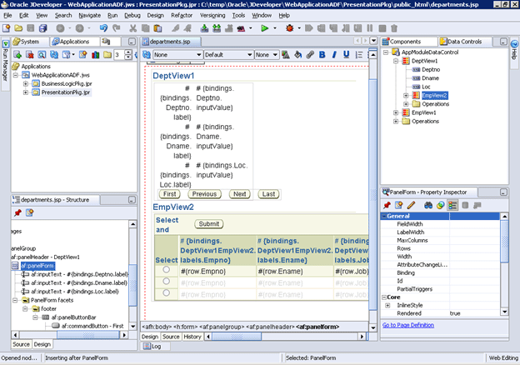Open the Versioning menu
Screen dimensions: 520x365
[x=212, y=15]
